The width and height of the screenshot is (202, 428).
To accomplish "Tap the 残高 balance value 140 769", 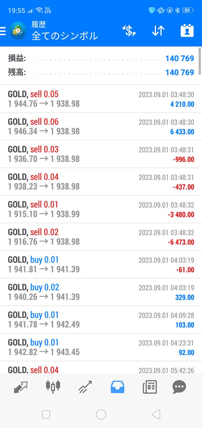I will pos(180,73).
